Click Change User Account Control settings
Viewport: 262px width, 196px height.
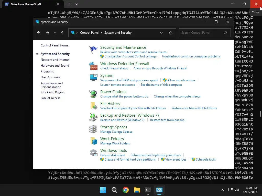130,56
